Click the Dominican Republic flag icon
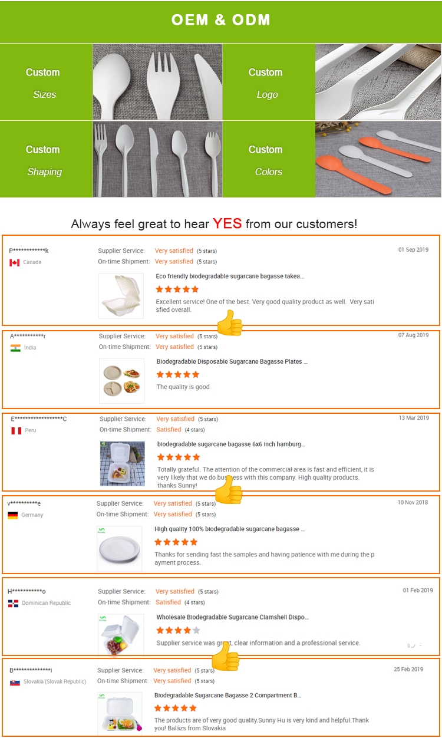The image size is (442, 738). click(x=13, y=603)
